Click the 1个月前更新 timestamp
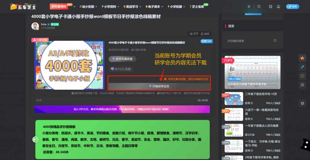 [48, 28]
